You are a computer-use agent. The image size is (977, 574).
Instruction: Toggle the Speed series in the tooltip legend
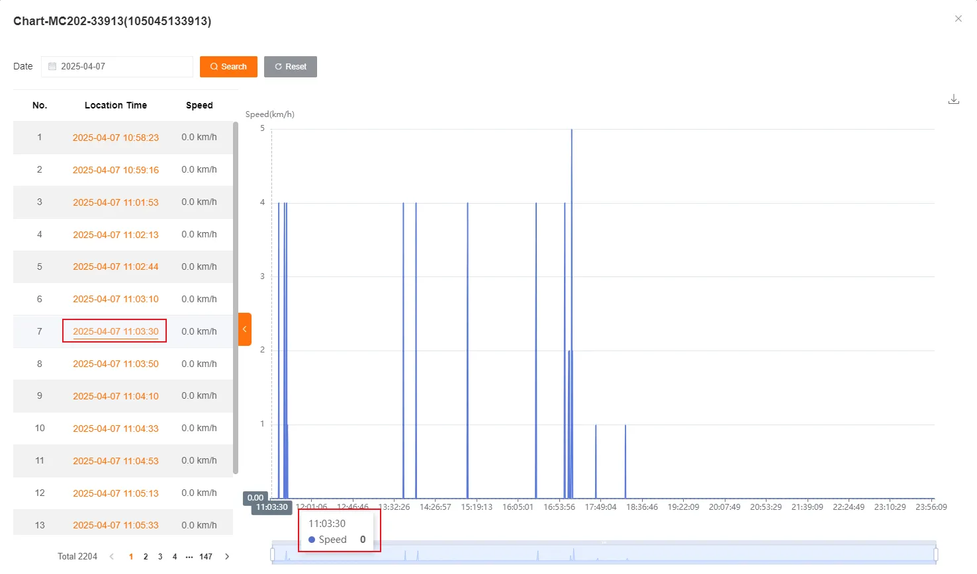(330, 539)
